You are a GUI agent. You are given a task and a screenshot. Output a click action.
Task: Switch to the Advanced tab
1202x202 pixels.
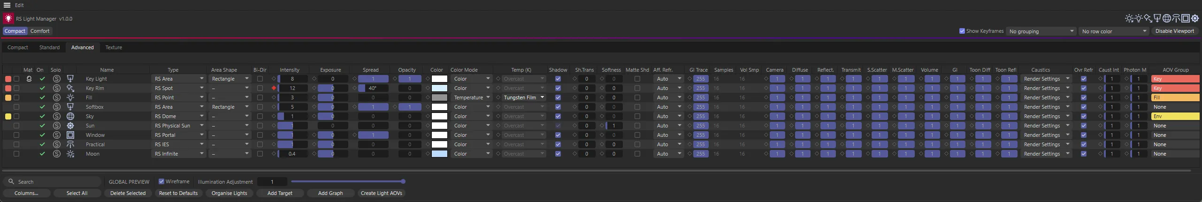(x=83, y=47)
